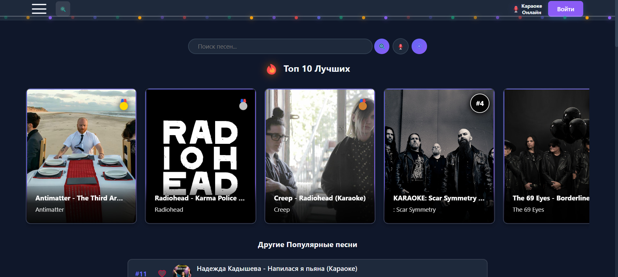Viewport: 618px width, 277px height.
Task: Click artist name Radiohead under Karma Police title
Action: pos(169,210)
